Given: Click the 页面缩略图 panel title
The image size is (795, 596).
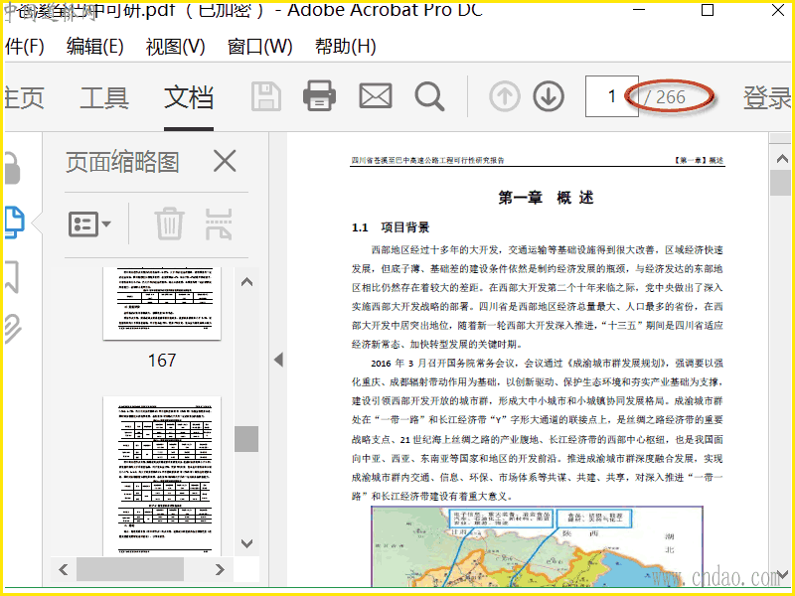Looking at the screenshot, I should click(122, 162).
